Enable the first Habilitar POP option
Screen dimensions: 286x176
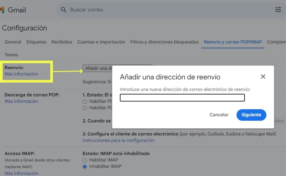pyautogui.click(x=85, y=101)
